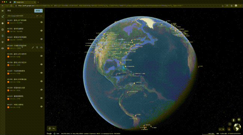Hide NO.010 item with its eye icon
The height and width of the screenshot is (135, 243).
[x=41, y=98]
